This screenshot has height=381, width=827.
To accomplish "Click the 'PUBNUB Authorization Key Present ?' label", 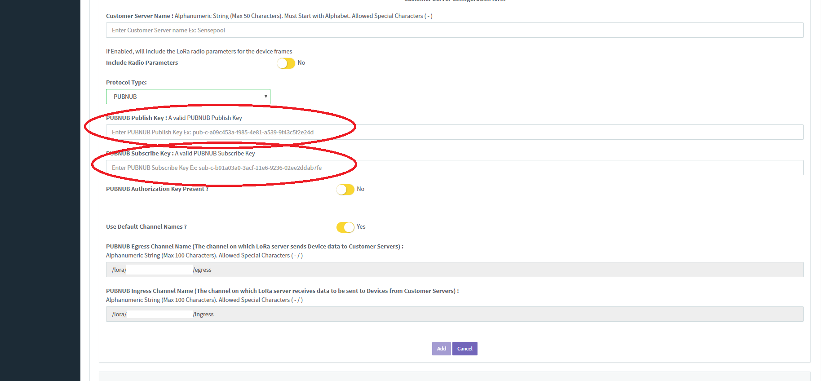I will click(157, 189).
